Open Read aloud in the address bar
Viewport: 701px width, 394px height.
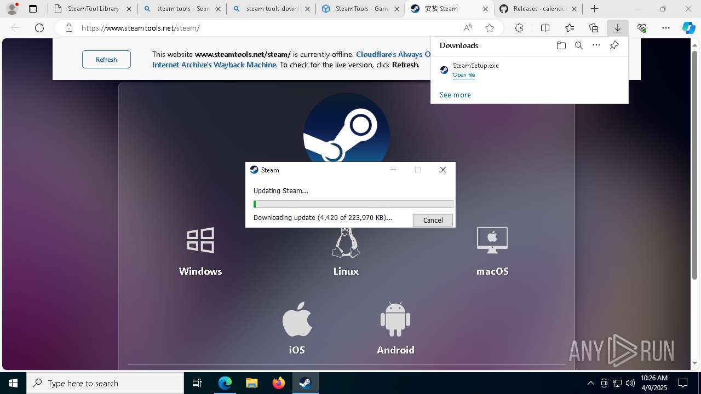(468, 28)
